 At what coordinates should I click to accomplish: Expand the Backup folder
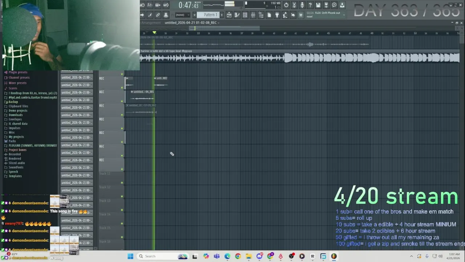13,102
